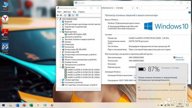The width and height of the screenshot is (192, 108).
Task: Open Excel from the taskbar
Action: coord(31,105)
